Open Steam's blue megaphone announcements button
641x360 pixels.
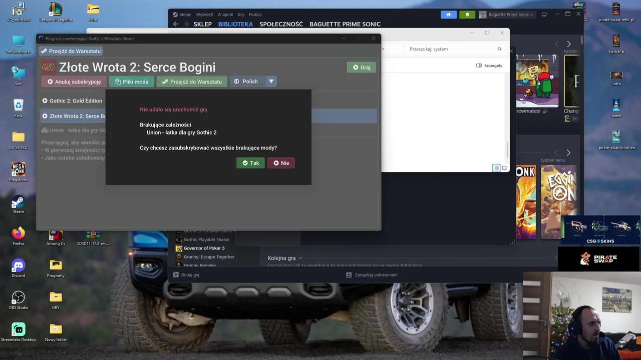pyautogui.click(x=449, y=14)
